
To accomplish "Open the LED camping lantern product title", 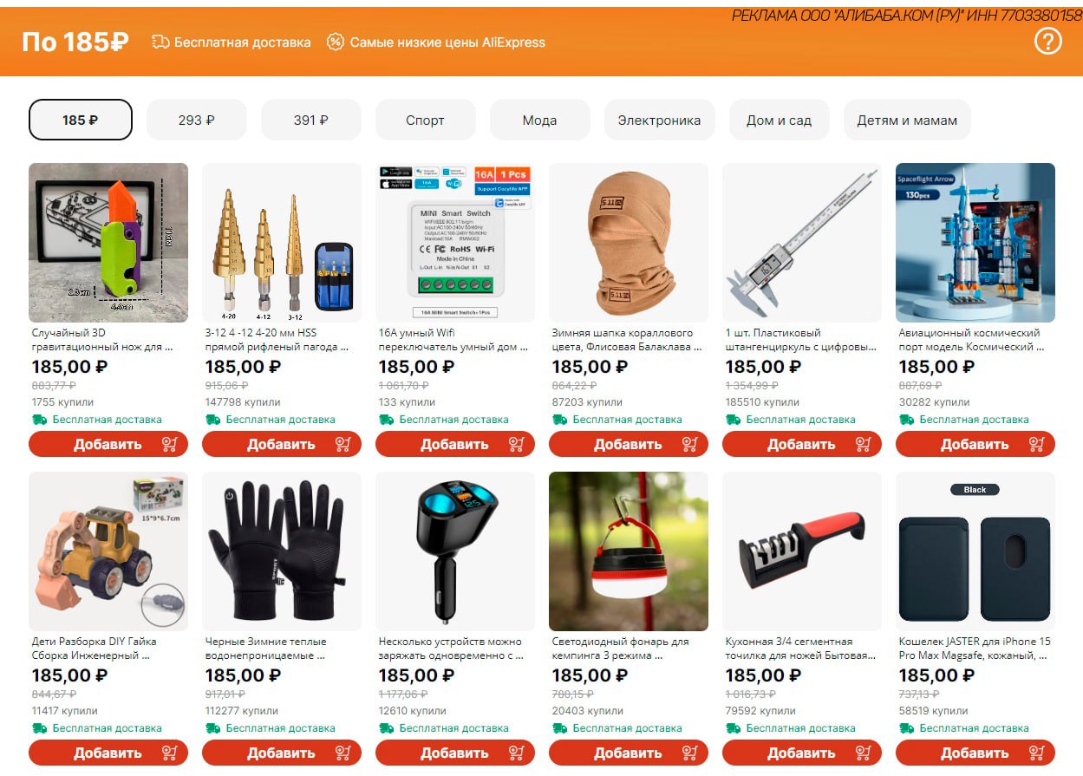I will tap(621, 649).
